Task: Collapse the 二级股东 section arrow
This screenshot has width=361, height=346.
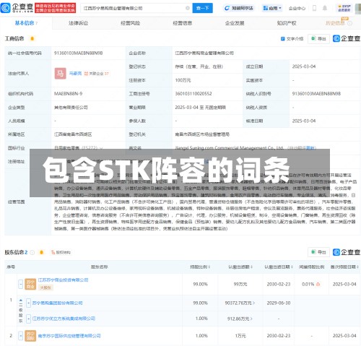Action: (21, 300)
